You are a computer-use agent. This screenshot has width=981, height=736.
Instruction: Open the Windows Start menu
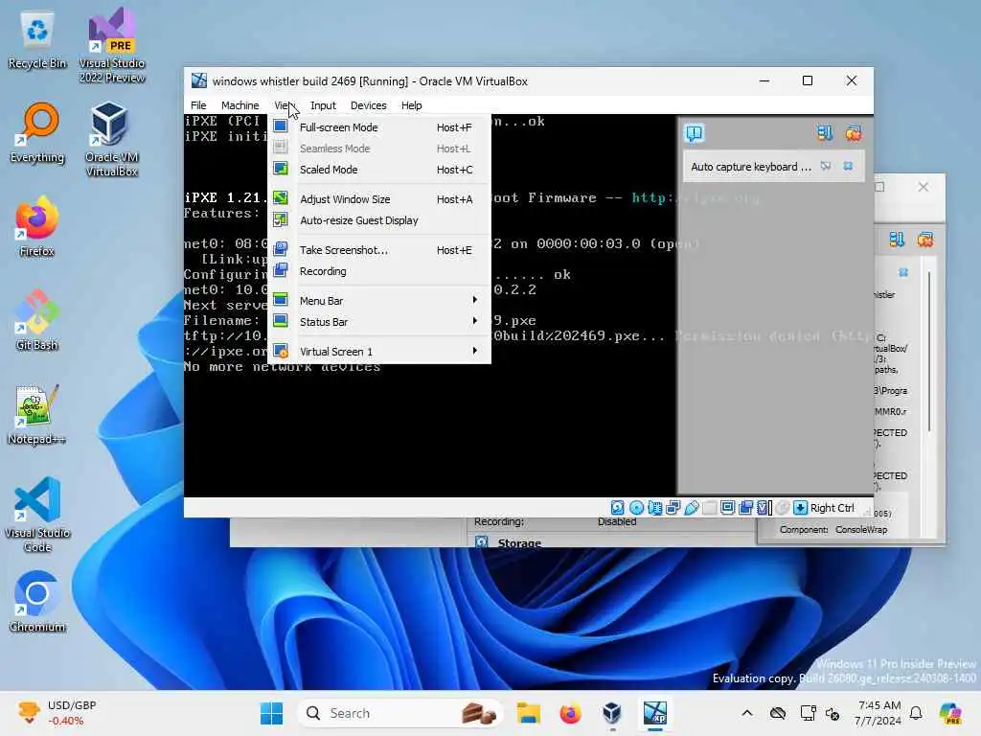click(x=271, y=713)
